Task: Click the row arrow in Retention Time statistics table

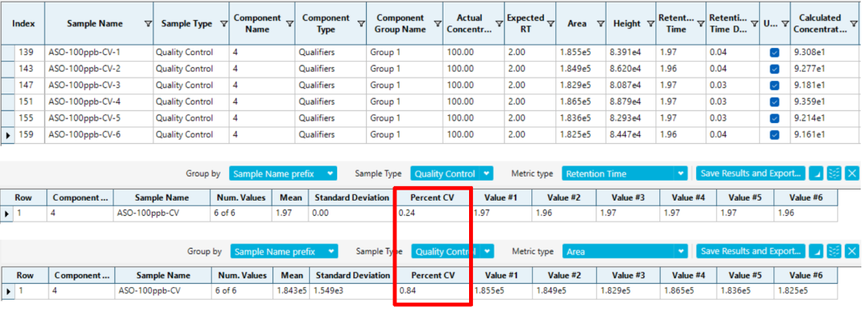Action: (6, 213)
